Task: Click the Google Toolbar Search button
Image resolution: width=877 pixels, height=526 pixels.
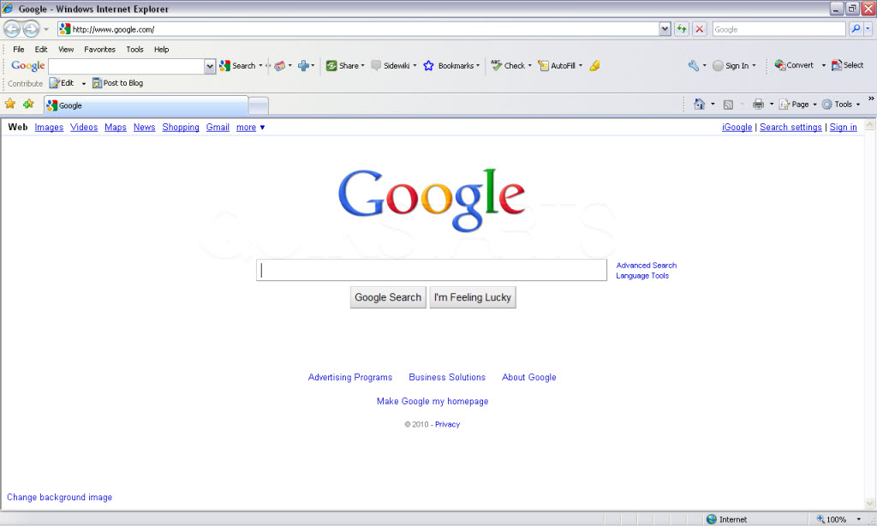Action: click(238, 65)
